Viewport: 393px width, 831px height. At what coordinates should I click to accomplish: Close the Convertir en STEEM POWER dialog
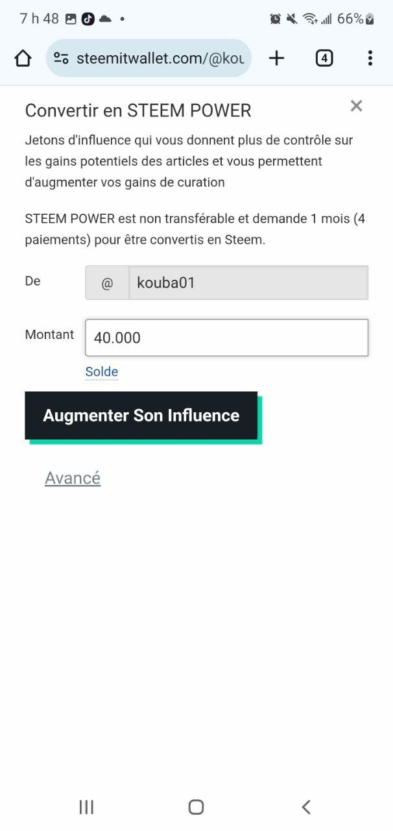click(x=356, y=106)
